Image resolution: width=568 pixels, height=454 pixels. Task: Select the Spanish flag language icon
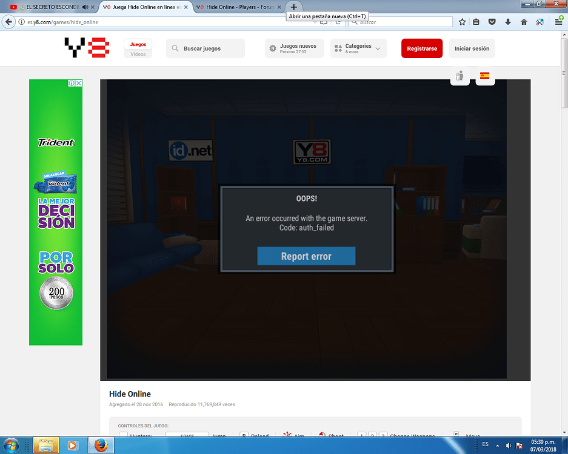click(484, 76)
